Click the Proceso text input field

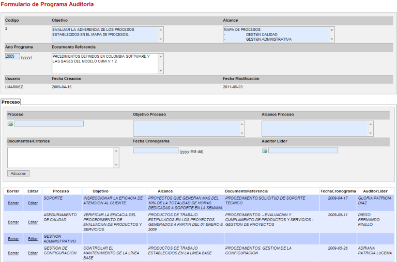(49, 124)
